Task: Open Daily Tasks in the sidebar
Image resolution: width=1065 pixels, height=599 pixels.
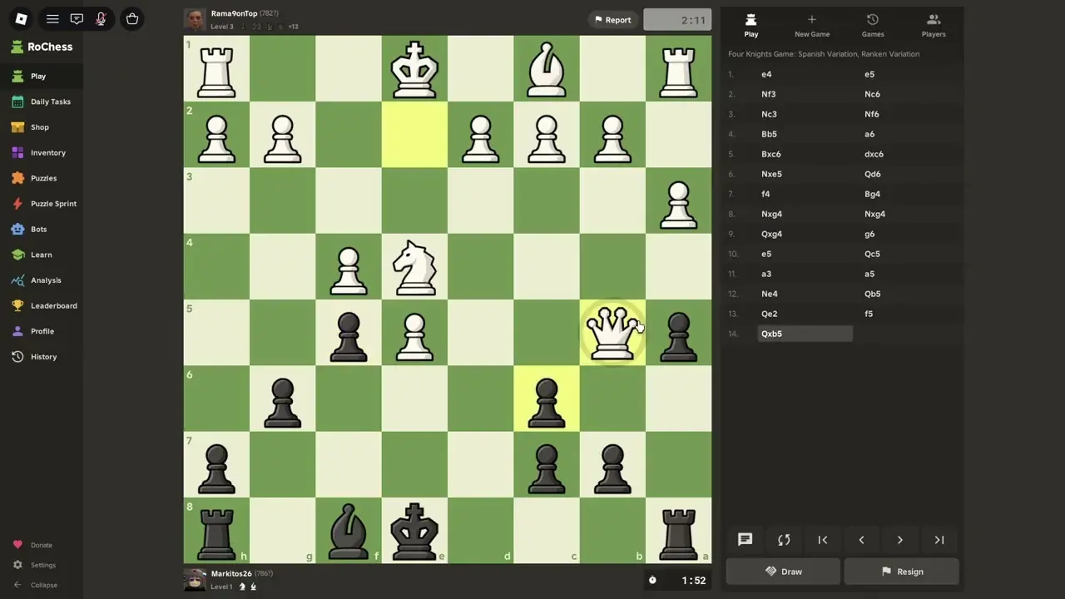Action: (x=42, y=101)
